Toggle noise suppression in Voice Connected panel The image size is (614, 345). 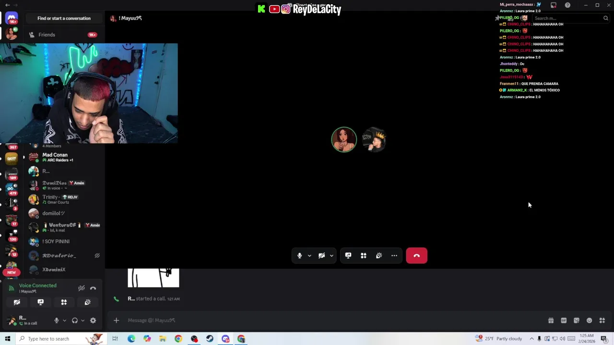[82, 288]
